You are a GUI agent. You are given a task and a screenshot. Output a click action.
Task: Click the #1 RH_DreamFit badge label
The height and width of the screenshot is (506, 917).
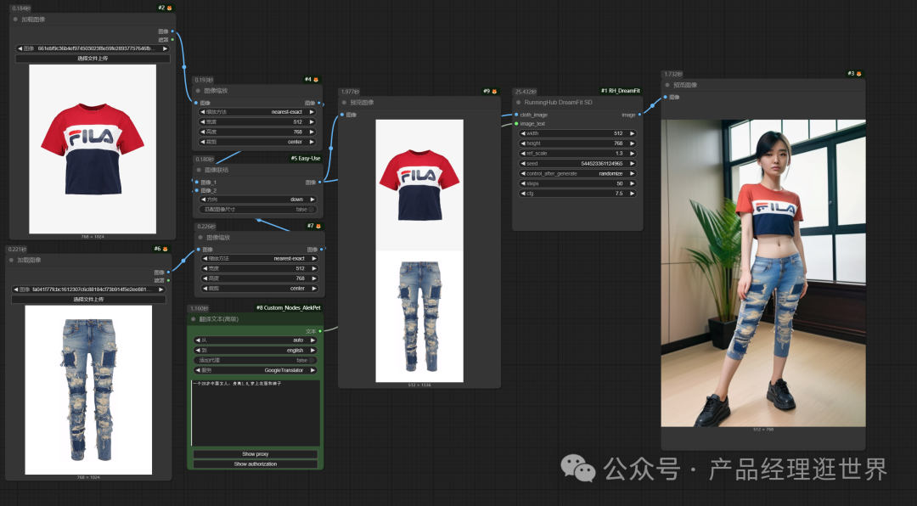[x=621, y=91]
